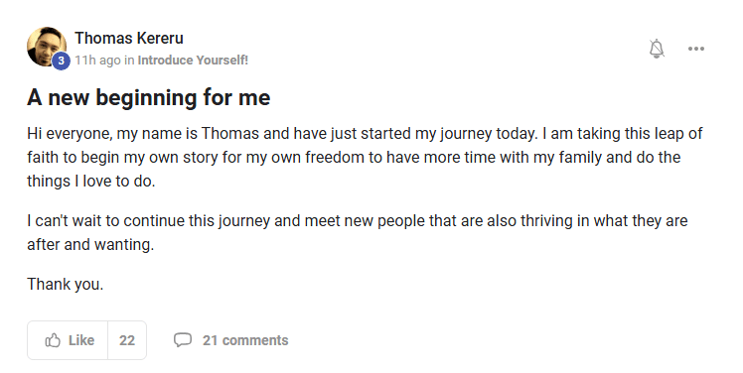Open Thomas Kereru's profile avatar photo
The image size is (743, 373).
(x=47, y=47)
